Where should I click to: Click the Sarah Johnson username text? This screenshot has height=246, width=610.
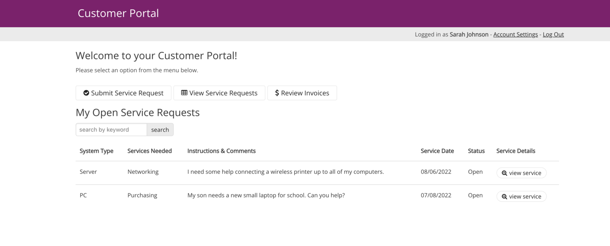point(468,34)
